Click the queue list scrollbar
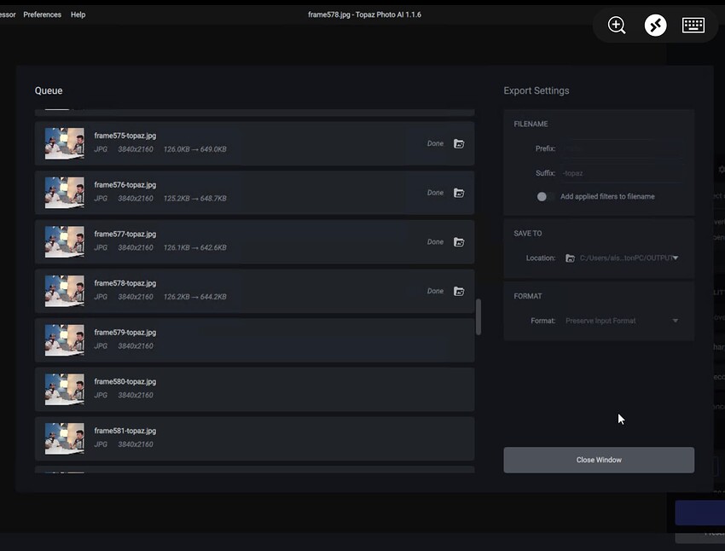Image resolution: width=725 pixels, height=551 pixels. [x=478, y=316]
